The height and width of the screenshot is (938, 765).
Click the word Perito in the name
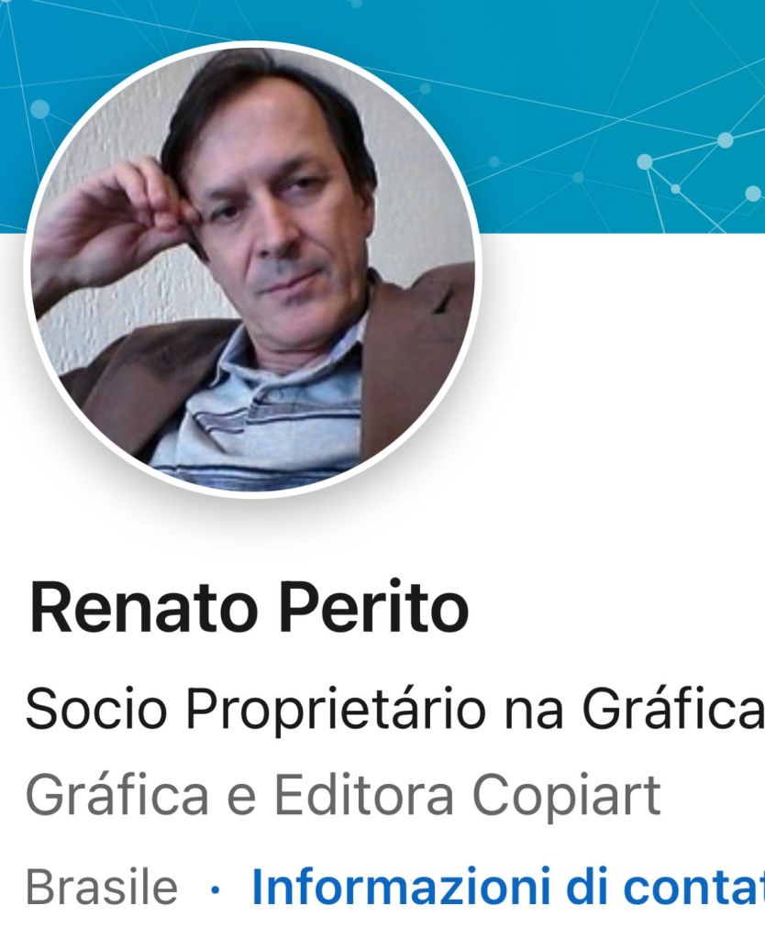tap(375, 607)
